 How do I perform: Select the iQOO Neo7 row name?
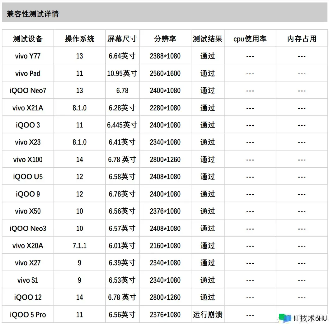coord(28,91)
